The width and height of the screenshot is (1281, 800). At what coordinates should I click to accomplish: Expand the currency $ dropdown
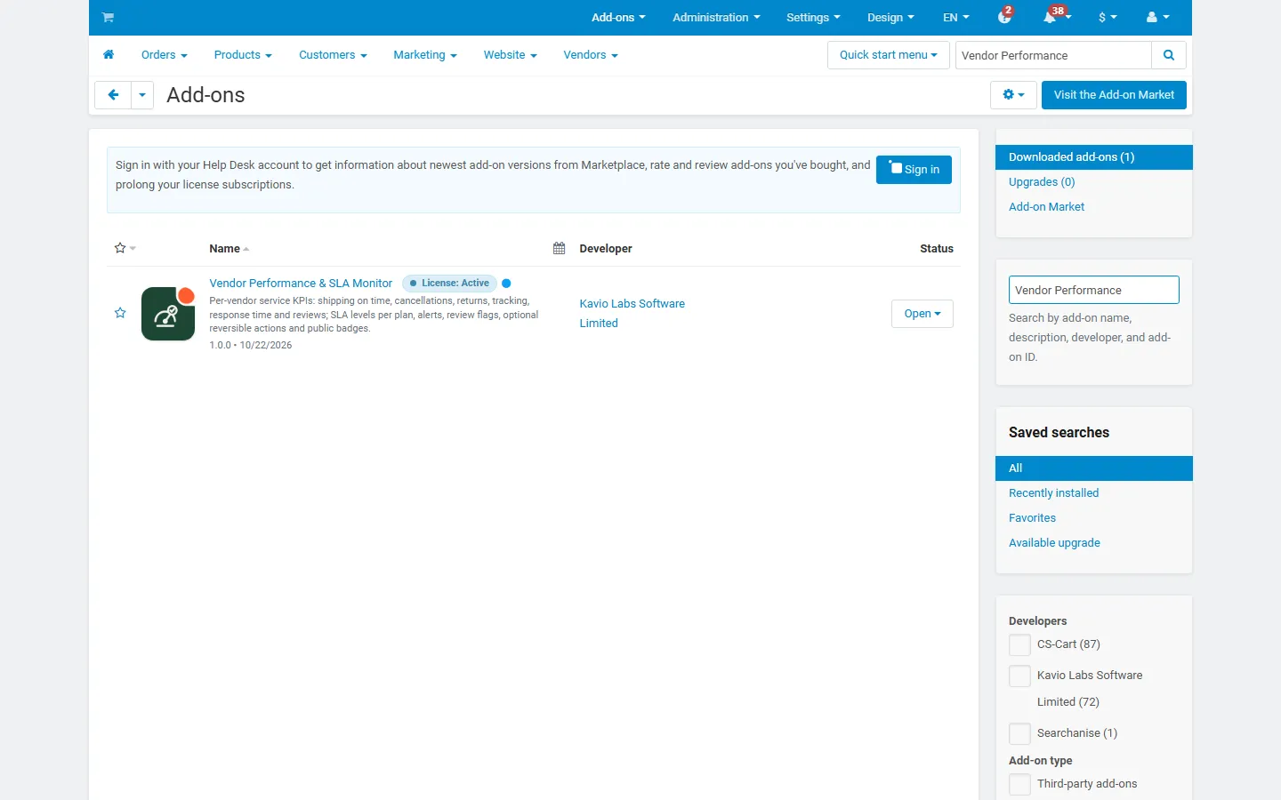point(1108,18)
